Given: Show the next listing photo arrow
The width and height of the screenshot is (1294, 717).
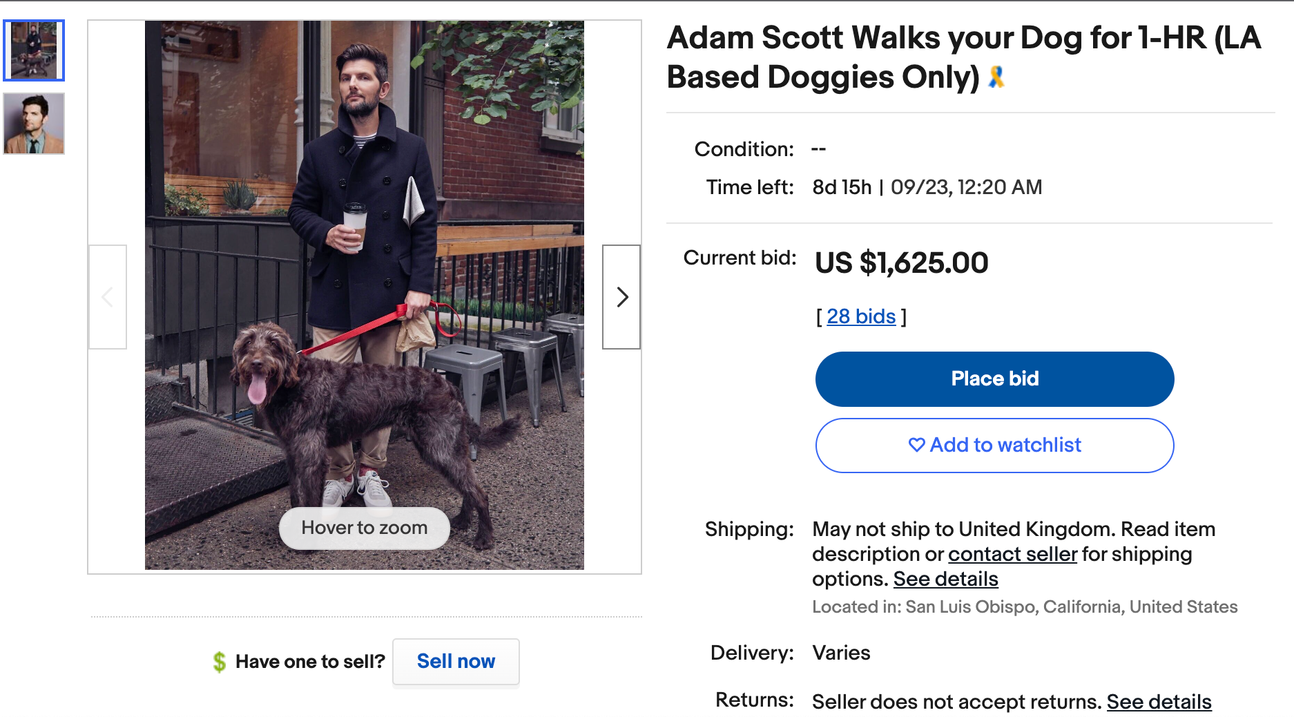Looking at the screenshot, I should click(x=621, y=297).
